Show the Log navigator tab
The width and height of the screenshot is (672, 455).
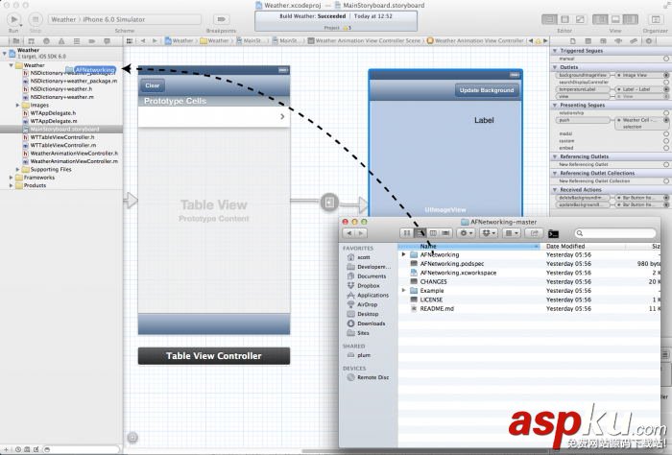(108, 41)
